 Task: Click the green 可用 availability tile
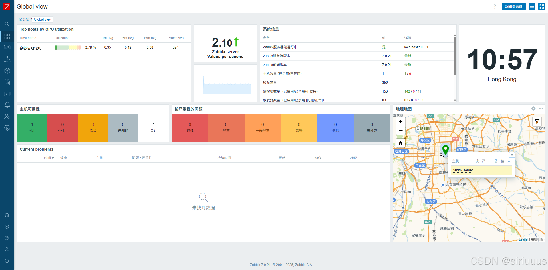coord(32,128)
